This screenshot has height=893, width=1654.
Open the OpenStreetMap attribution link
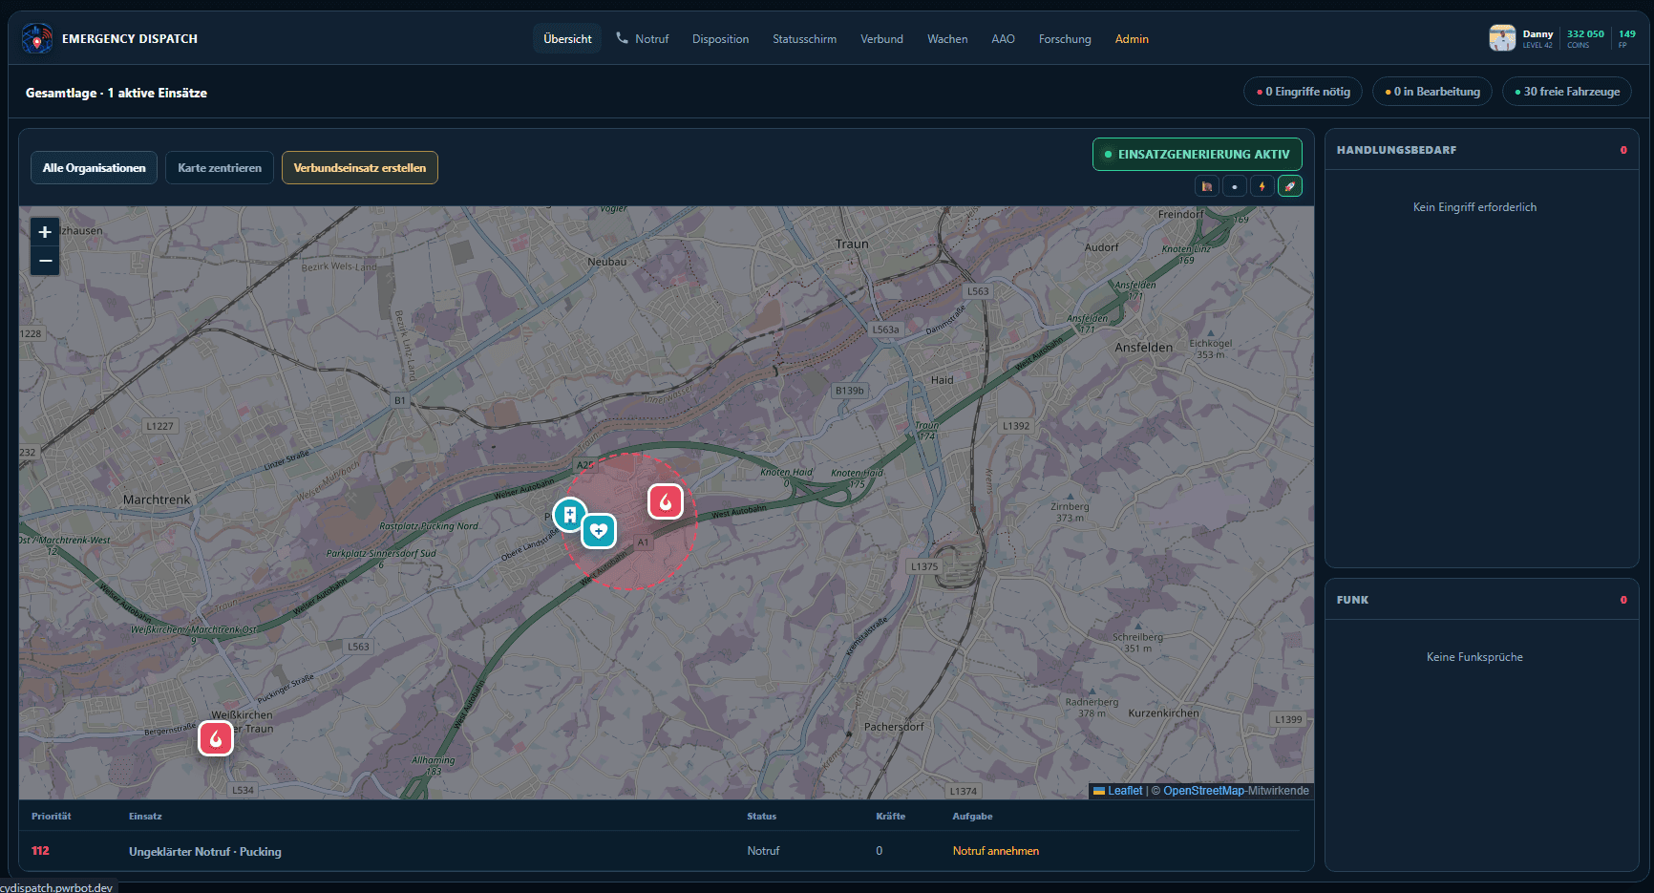1203,791
